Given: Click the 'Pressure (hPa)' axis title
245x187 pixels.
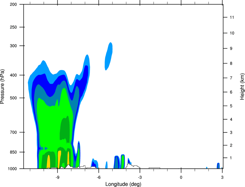Looking at the screenshot, I should [x=2, y=87].
